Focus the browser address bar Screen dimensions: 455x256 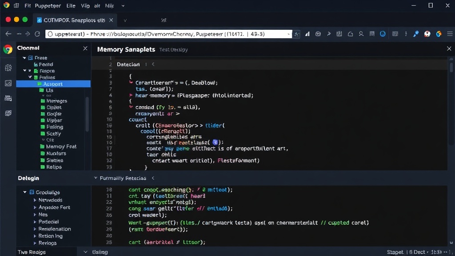coord(168,34)
